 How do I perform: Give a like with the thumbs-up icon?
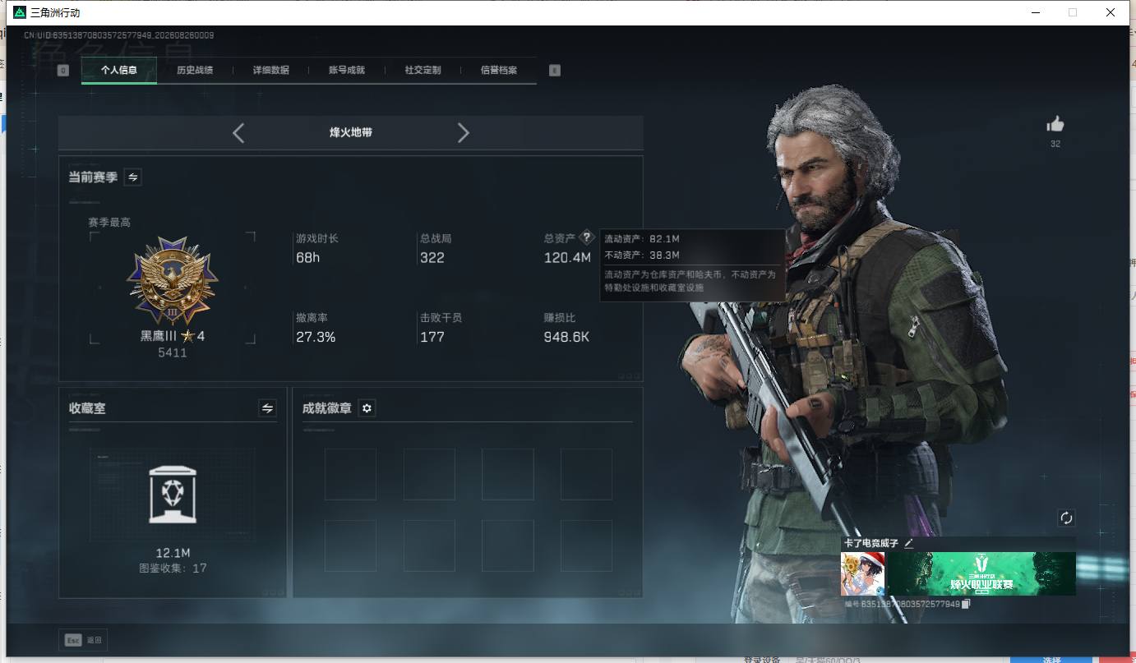pos(1055,124)
